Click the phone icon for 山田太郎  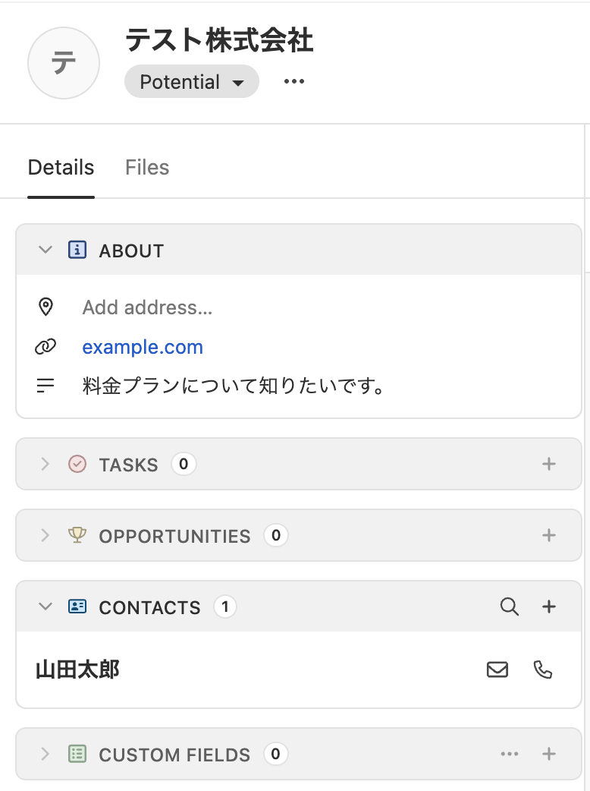pyautogui.click(x=543, y=670)
